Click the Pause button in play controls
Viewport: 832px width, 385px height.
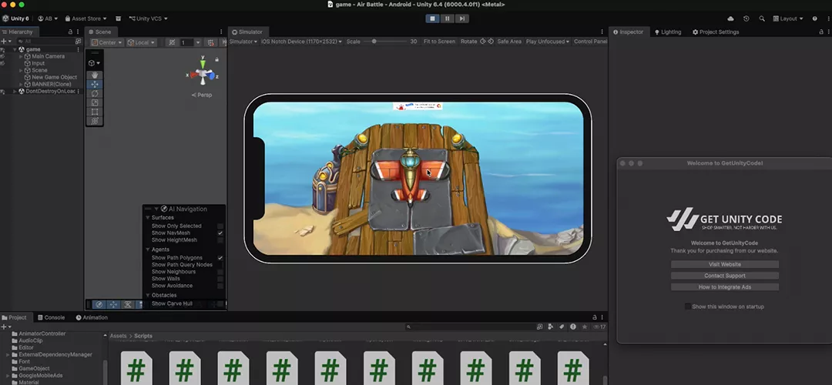click(x=447, y=18)
